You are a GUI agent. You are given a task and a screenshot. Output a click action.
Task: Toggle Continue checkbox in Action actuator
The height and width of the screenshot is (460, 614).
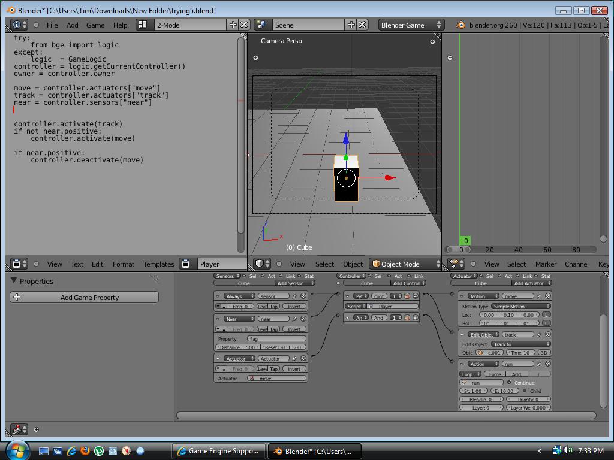[x=509, y=382]
